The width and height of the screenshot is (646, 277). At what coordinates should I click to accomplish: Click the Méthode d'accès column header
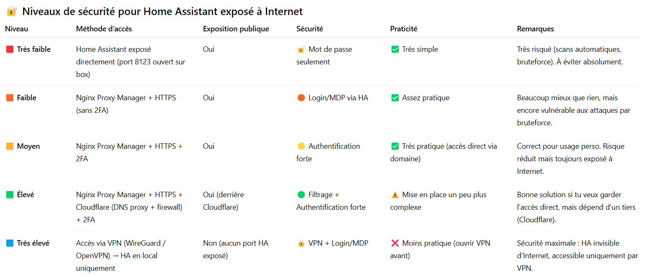coord(104,29)
